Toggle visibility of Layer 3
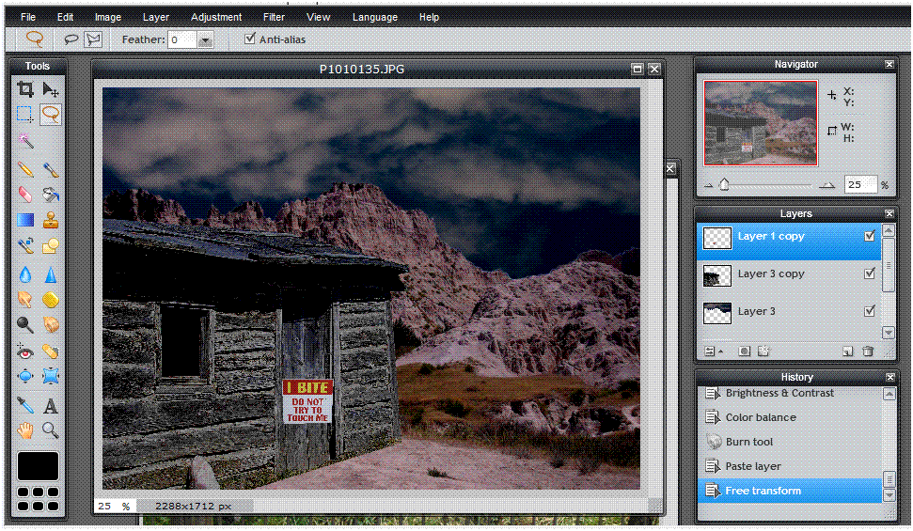This screenshot has width=913, height=531. coord(870,311)
